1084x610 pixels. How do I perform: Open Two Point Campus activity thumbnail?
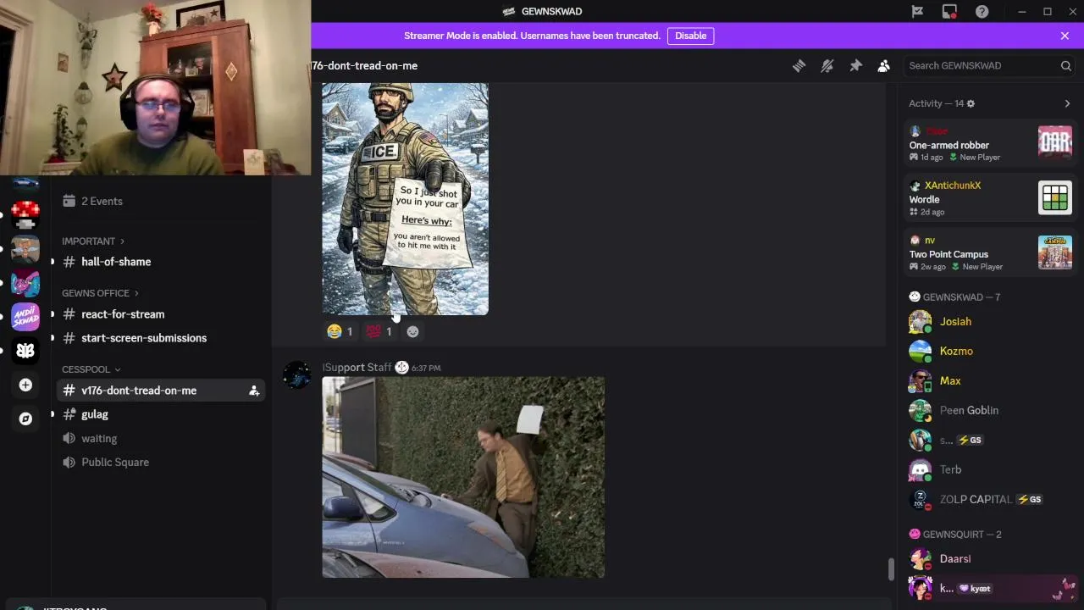coord(1055,252)
